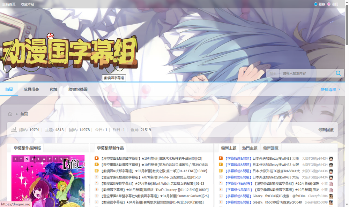Select slide number 1 on poster slideshow

pyautogui.click(x=15, y=159)
